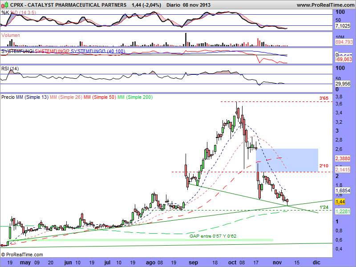Click the 1,44 (-2,04%) price change text

coord(146,5)
